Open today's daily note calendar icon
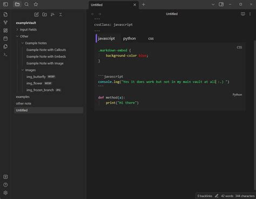The height and width of the screenshot is (199, 256). click(5, 38)
